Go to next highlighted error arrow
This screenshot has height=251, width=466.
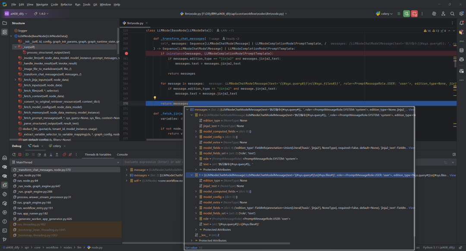(x=454, y=31)
